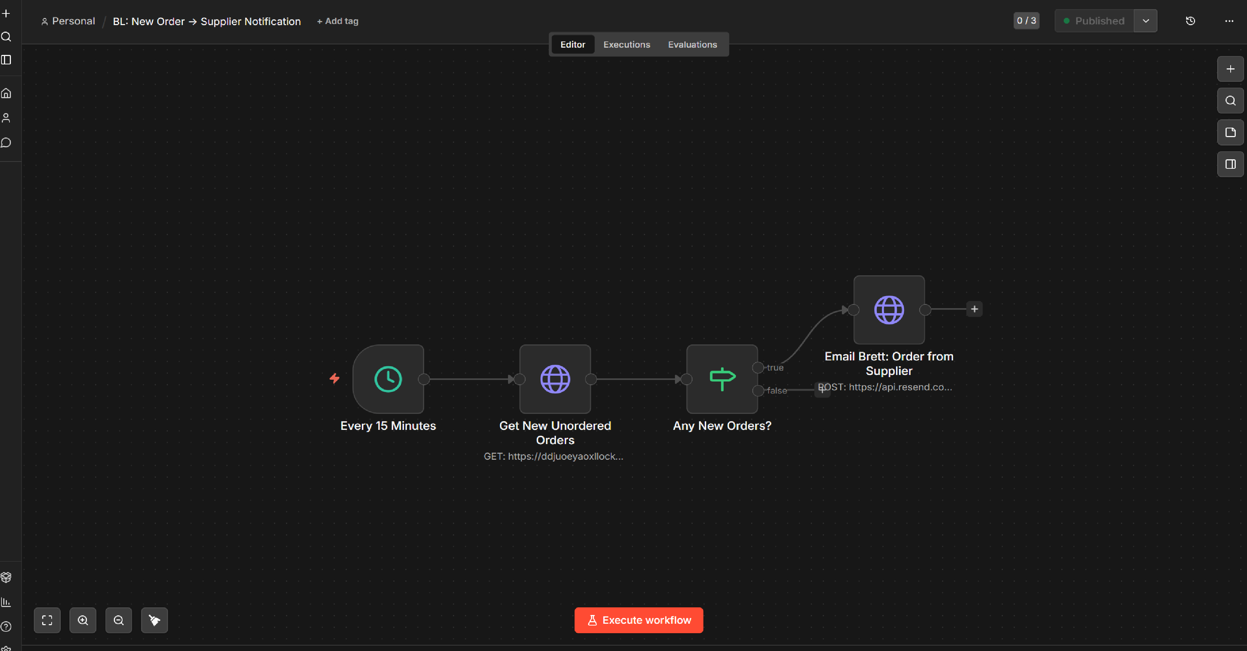Fit the workflow to view
The width and height of the screenshot is (1247, 651).
pyautogui.click(x=47, y=620)
